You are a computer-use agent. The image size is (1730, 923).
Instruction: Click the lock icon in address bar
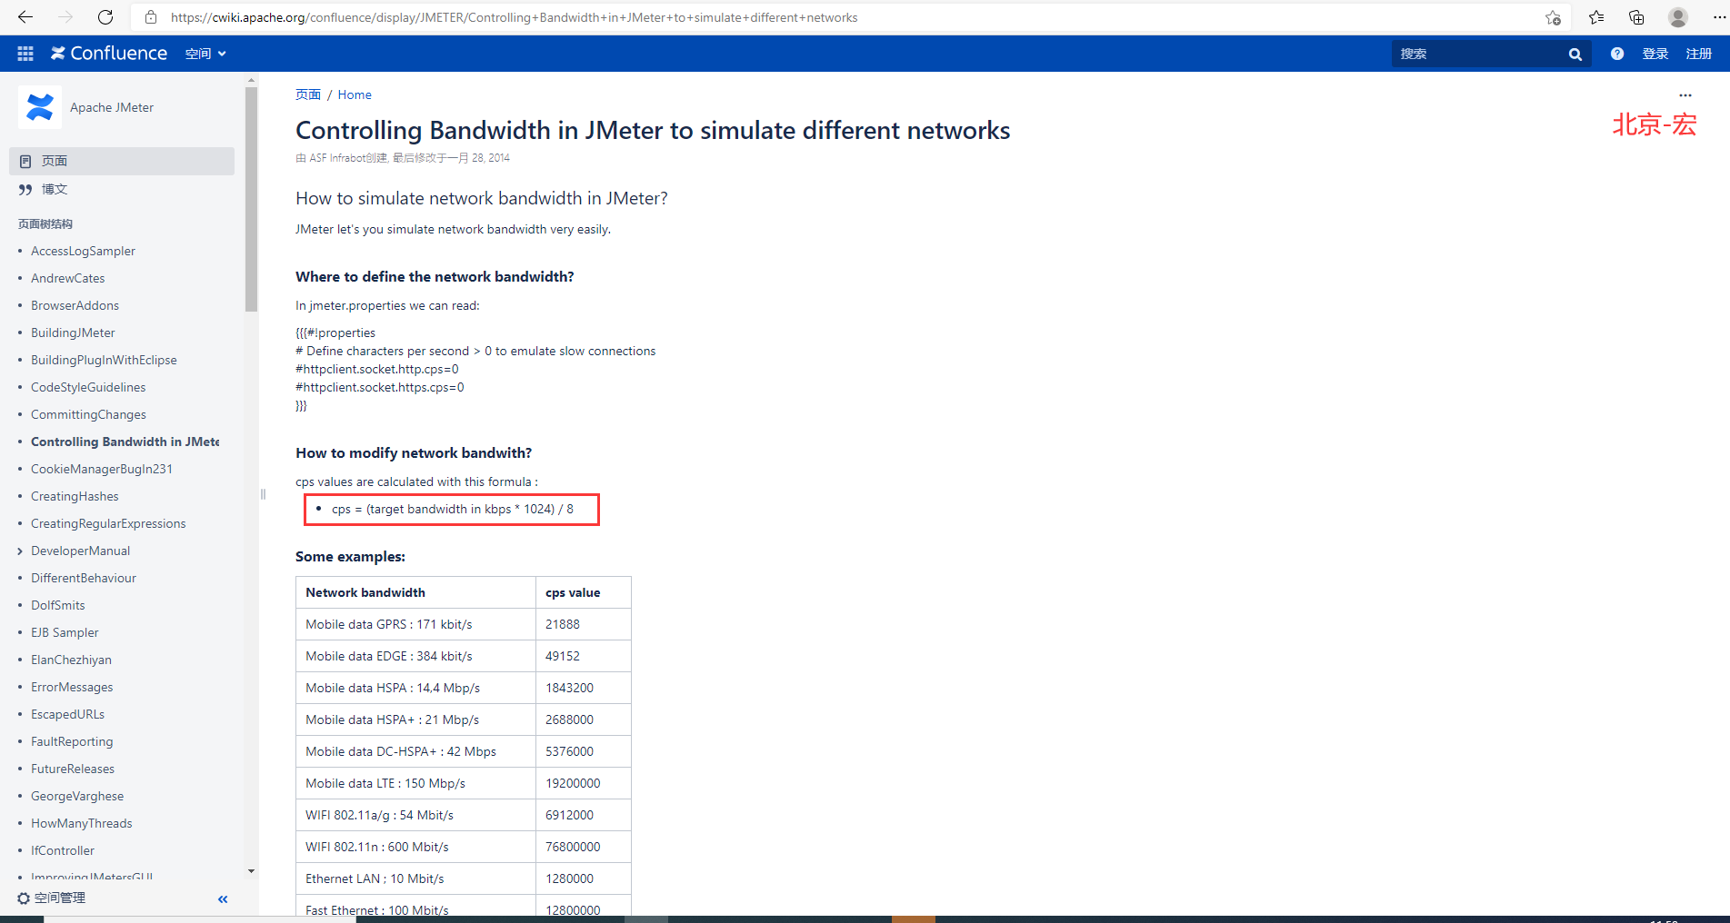[151, 17]
